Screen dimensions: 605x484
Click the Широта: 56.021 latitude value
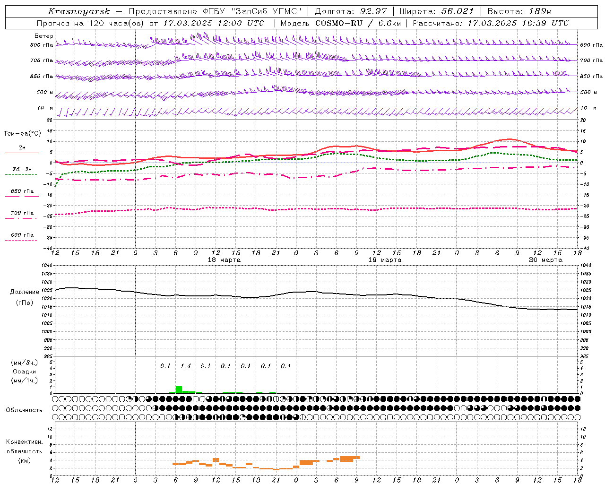pos(437,11)
